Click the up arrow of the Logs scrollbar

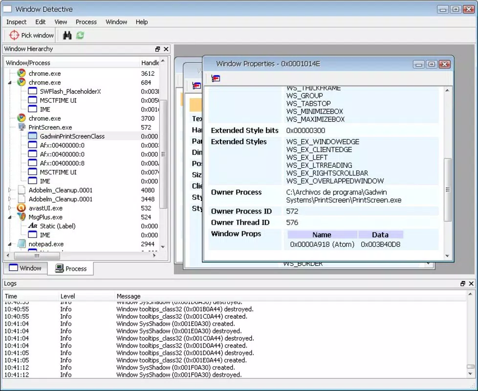pyautogui.click(x=470, y=294)
